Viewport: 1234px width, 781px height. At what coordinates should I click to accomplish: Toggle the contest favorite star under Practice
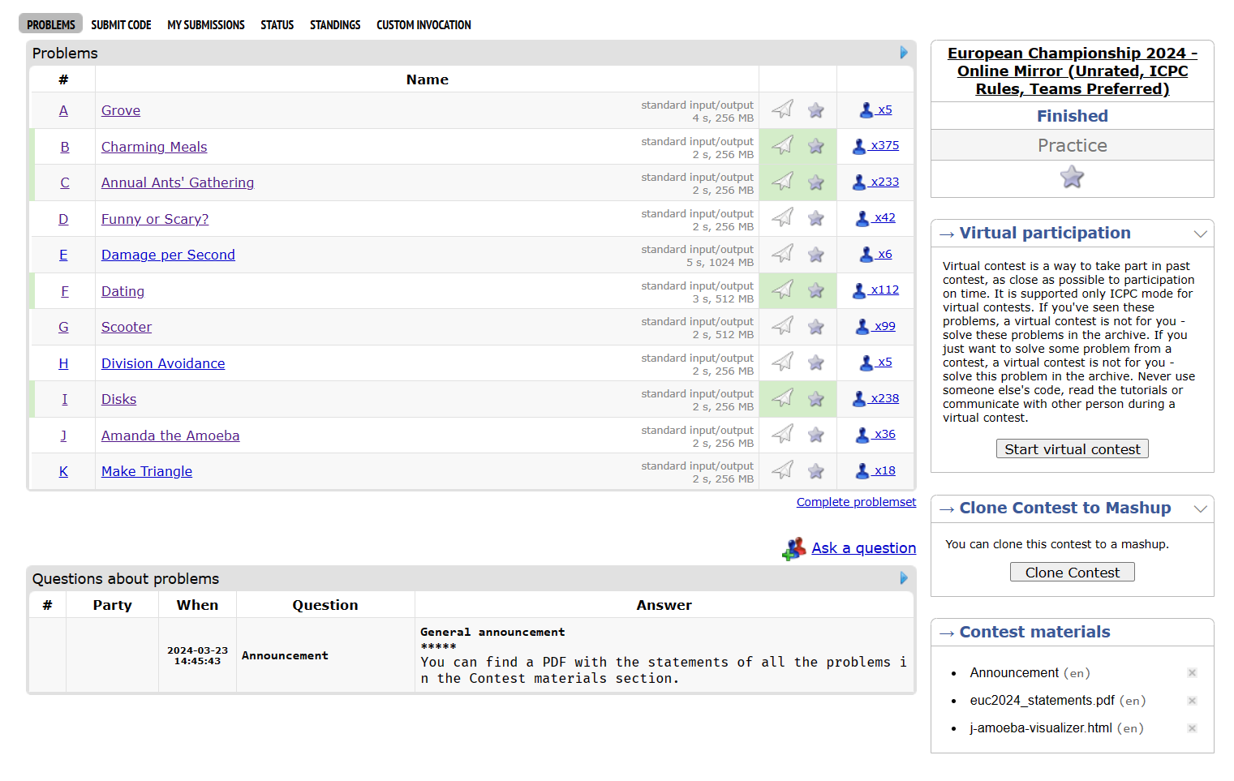[x=1072, y=178]
